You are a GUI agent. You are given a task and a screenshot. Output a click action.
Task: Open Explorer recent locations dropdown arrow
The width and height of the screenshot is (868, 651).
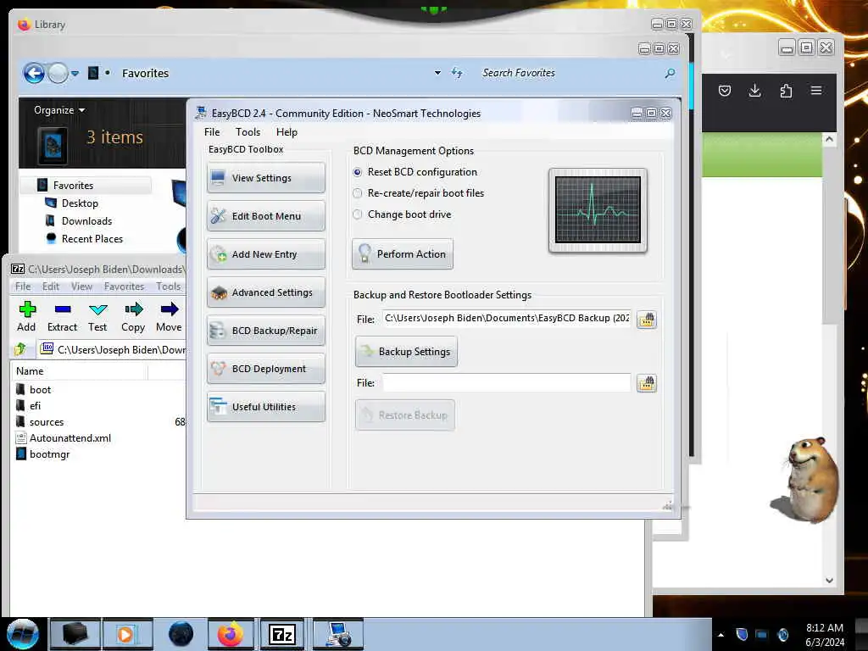coord(75,73)
